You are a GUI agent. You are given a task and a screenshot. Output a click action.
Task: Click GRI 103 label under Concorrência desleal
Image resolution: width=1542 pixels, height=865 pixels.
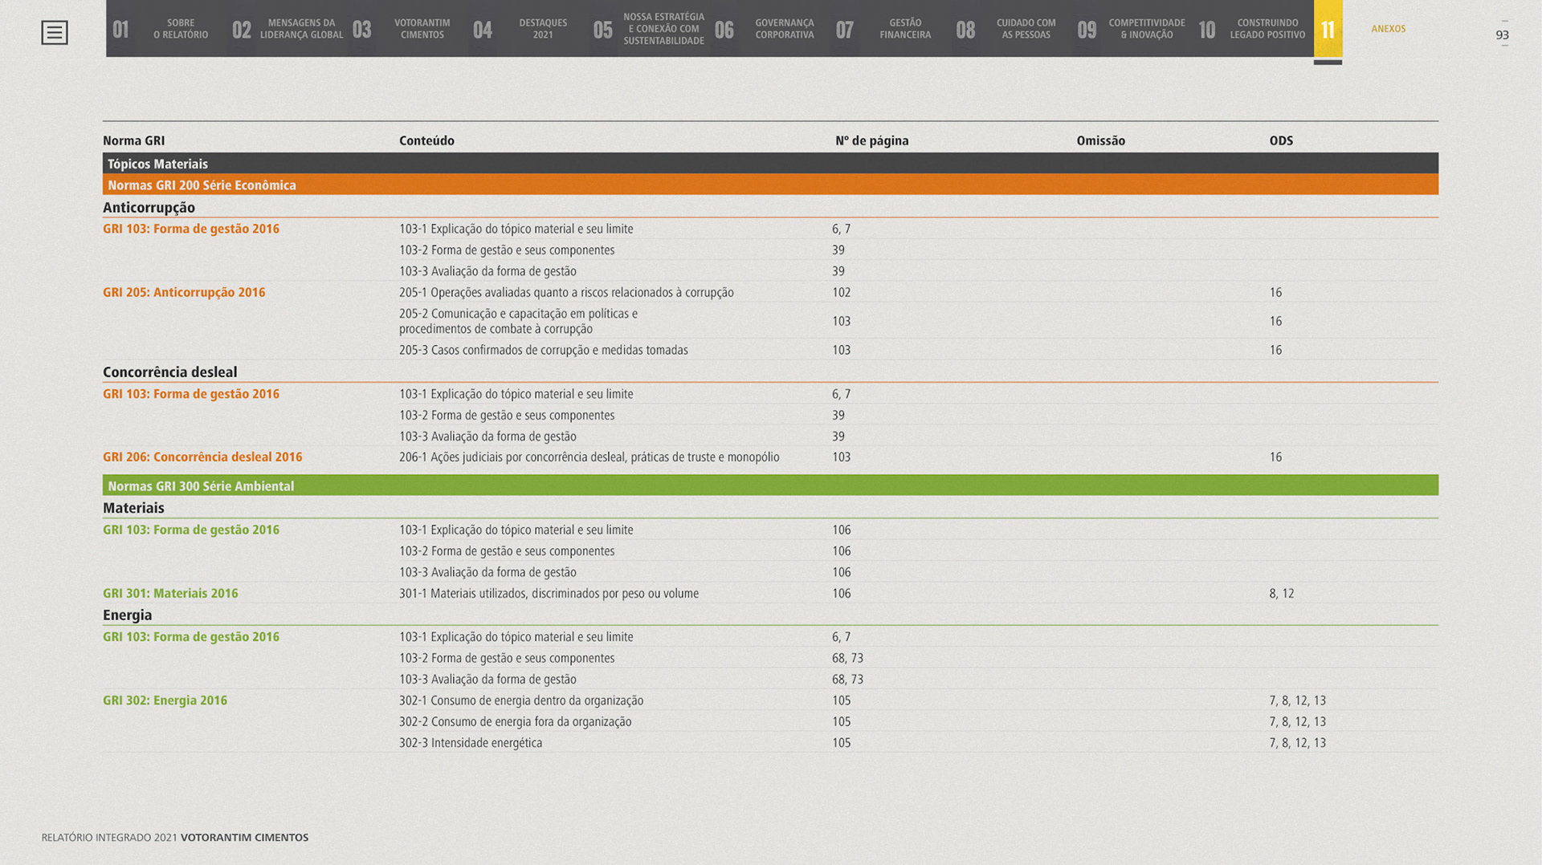coord(191,394)
